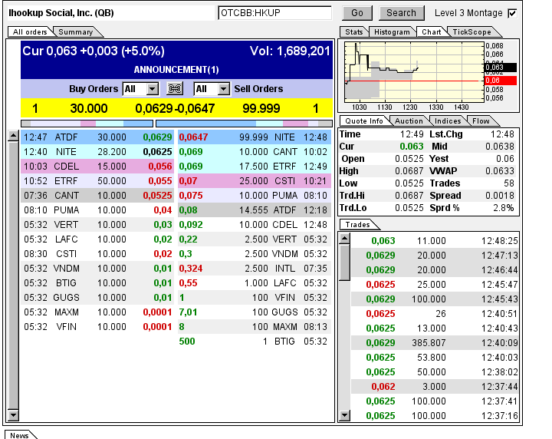This screenshot has width=552, height=439.
Task: Switch to the Summary tab
Action: click(76, 31)
